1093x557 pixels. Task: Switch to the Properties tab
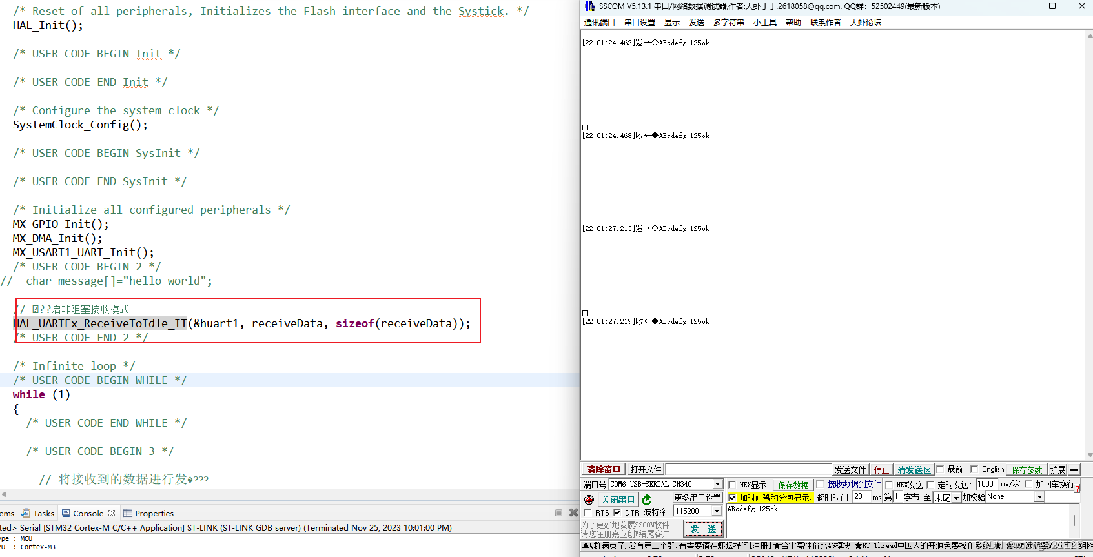[x=148, y=513]
